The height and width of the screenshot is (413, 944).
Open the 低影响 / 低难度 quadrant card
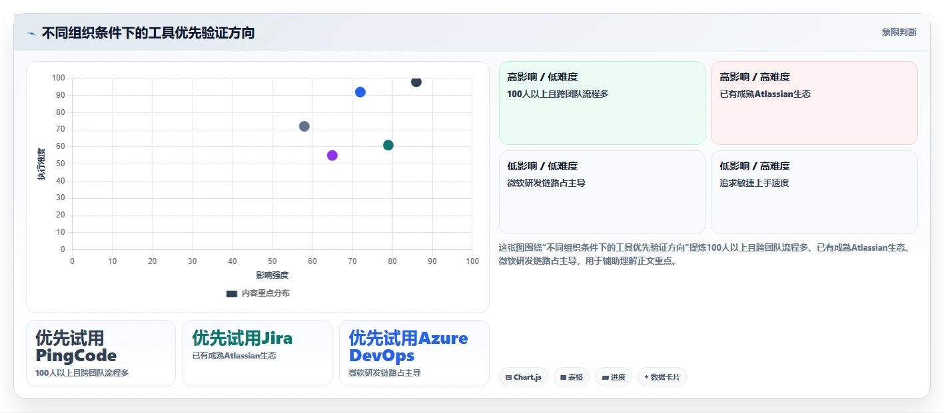(x=602, y=192)
